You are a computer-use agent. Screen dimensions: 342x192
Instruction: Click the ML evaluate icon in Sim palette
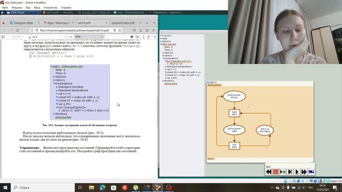pos(311,172)
